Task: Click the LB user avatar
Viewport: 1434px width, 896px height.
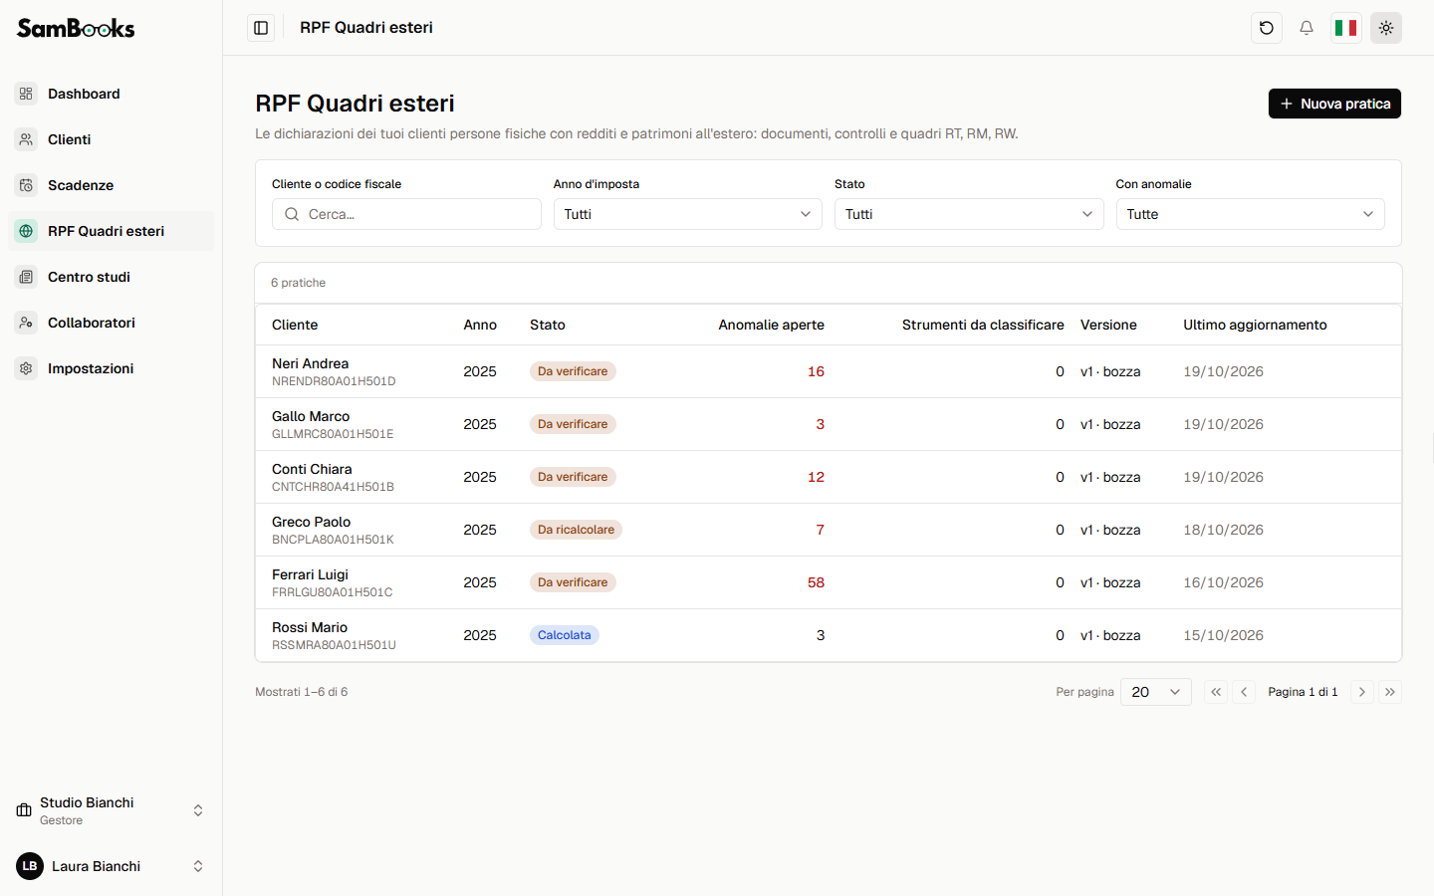Action: pos(30,866)
